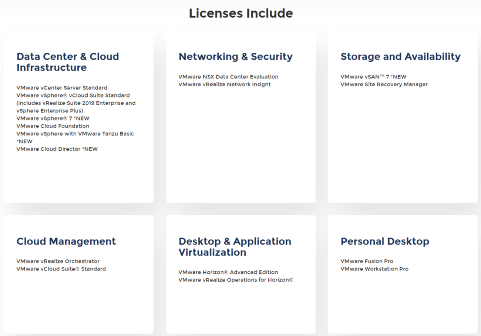The image size is (481, 336).
Task: Click VMware Site Recovery Manager entry
Action: pos(384,84)
